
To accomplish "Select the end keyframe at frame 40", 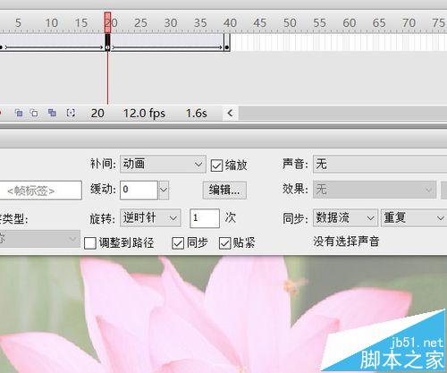I will click(227, 42).
